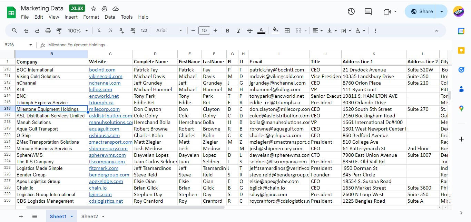Open the Share options dropdown arrow
The image size is (471, 222).
click(x=442, y=11)
